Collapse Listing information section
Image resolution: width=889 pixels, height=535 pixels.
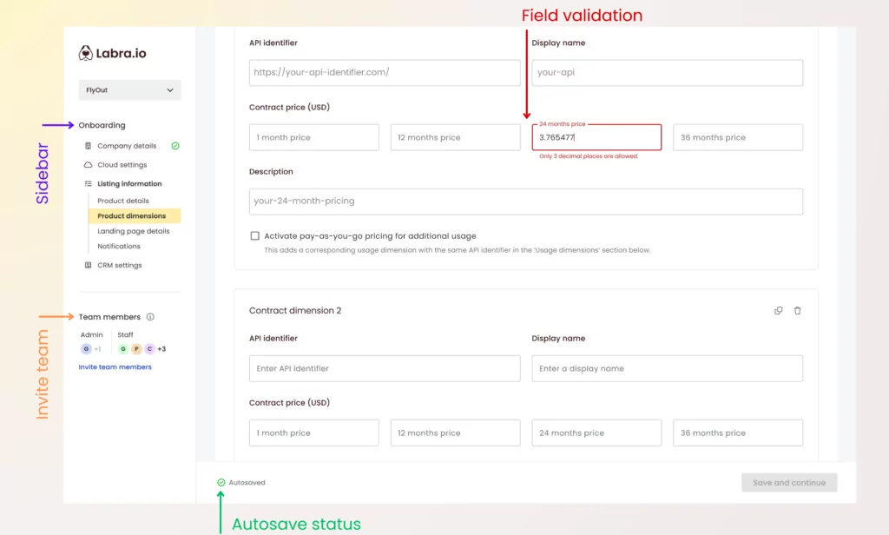(129, 184)
